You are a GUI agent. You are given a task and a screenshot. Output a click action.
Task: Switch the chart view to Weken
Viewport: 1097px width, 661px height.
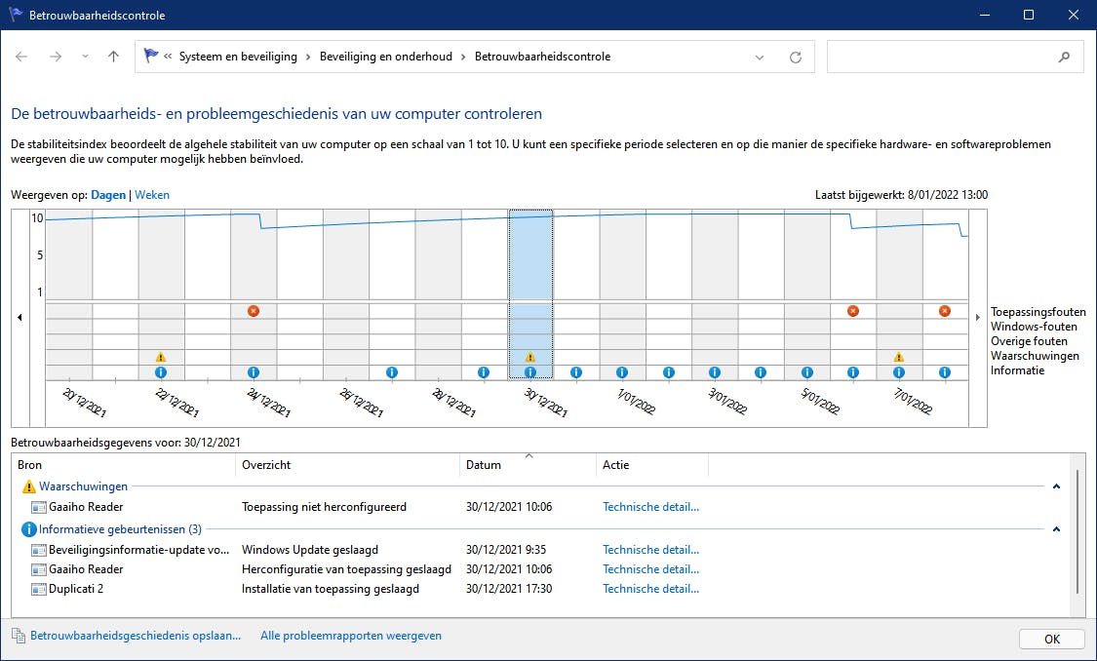coord(152,195)
